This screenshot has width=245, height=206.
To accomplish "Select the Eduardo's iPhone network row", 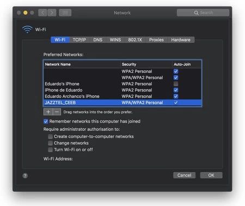I will [x=122, y=84].
